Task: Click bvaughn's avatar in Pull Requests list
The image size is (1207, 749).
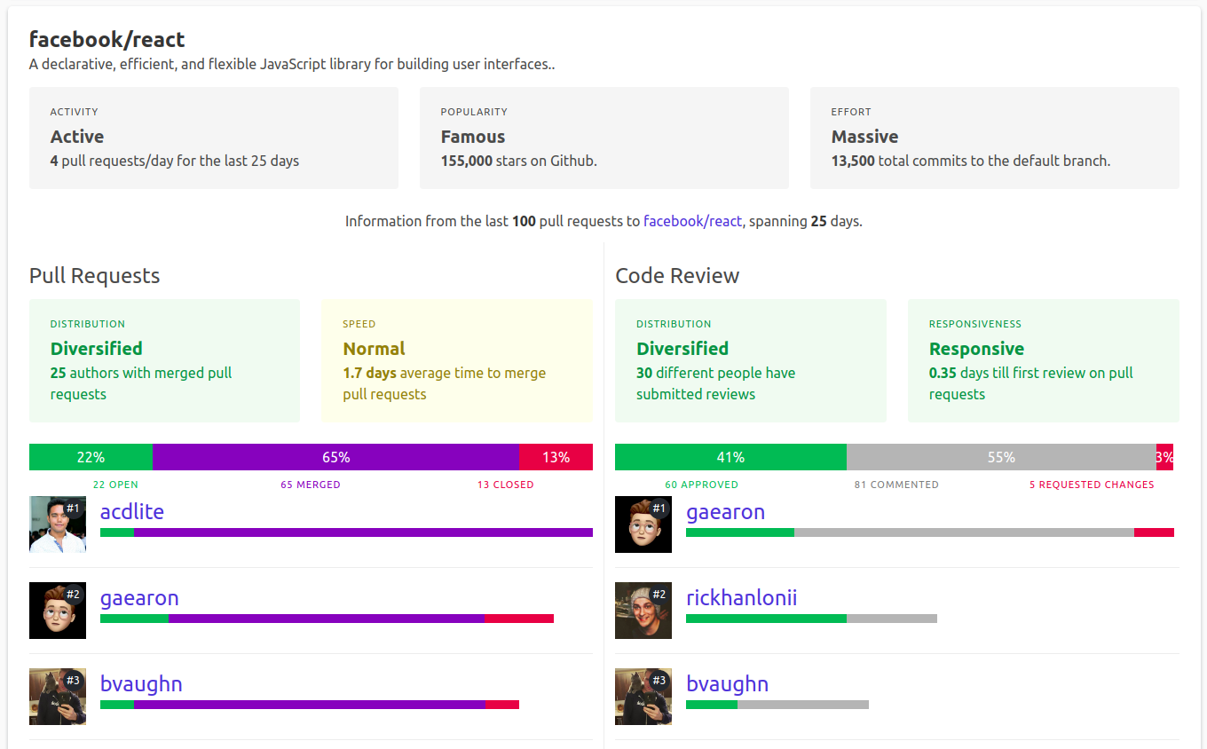Action: [x=58, y=697]
